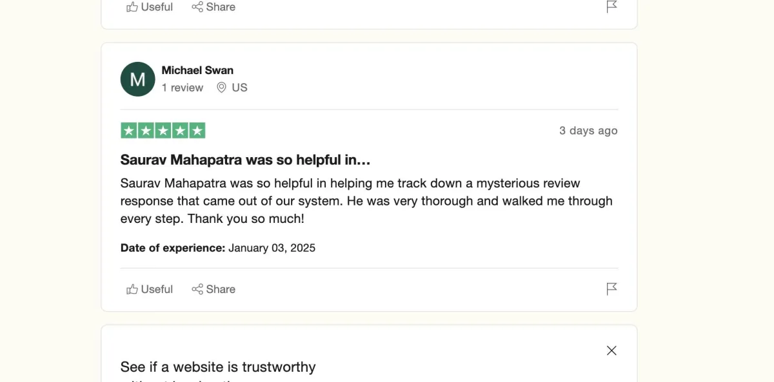Open Michael Swan's profile name link
The width and height of the screenshot is (774, 382).
[x=197, y=70]
